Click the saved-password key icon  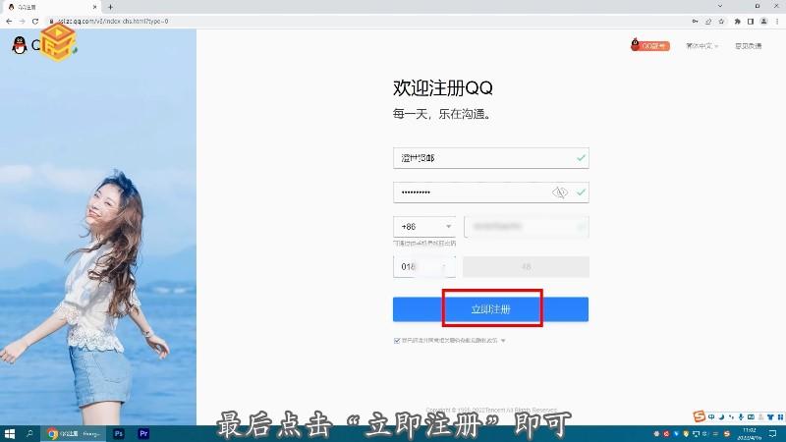[695, 22]
